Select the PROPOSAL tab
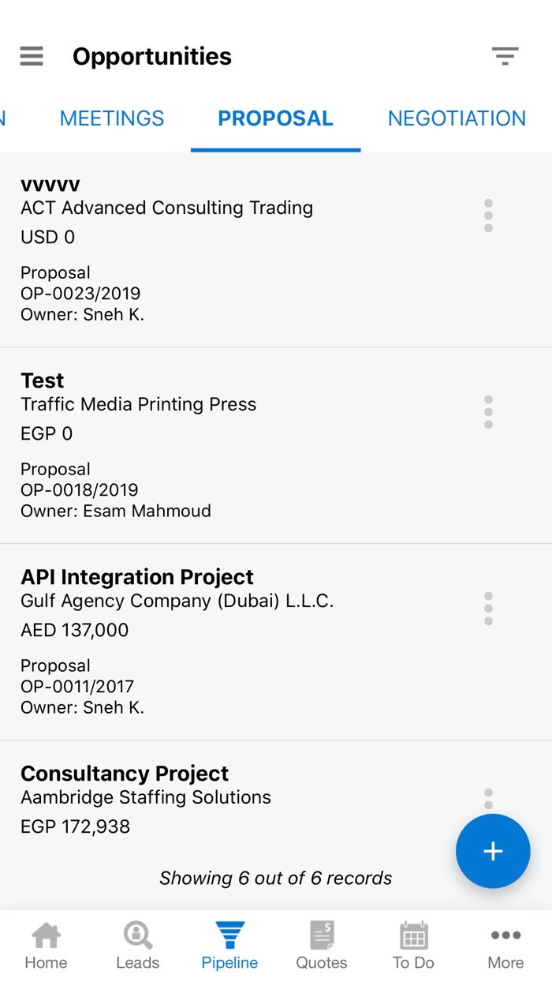This screenshot has width=552, height=982. [275, 118]
